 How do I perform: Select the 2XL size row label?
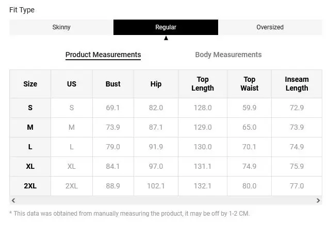coord(30,186)
